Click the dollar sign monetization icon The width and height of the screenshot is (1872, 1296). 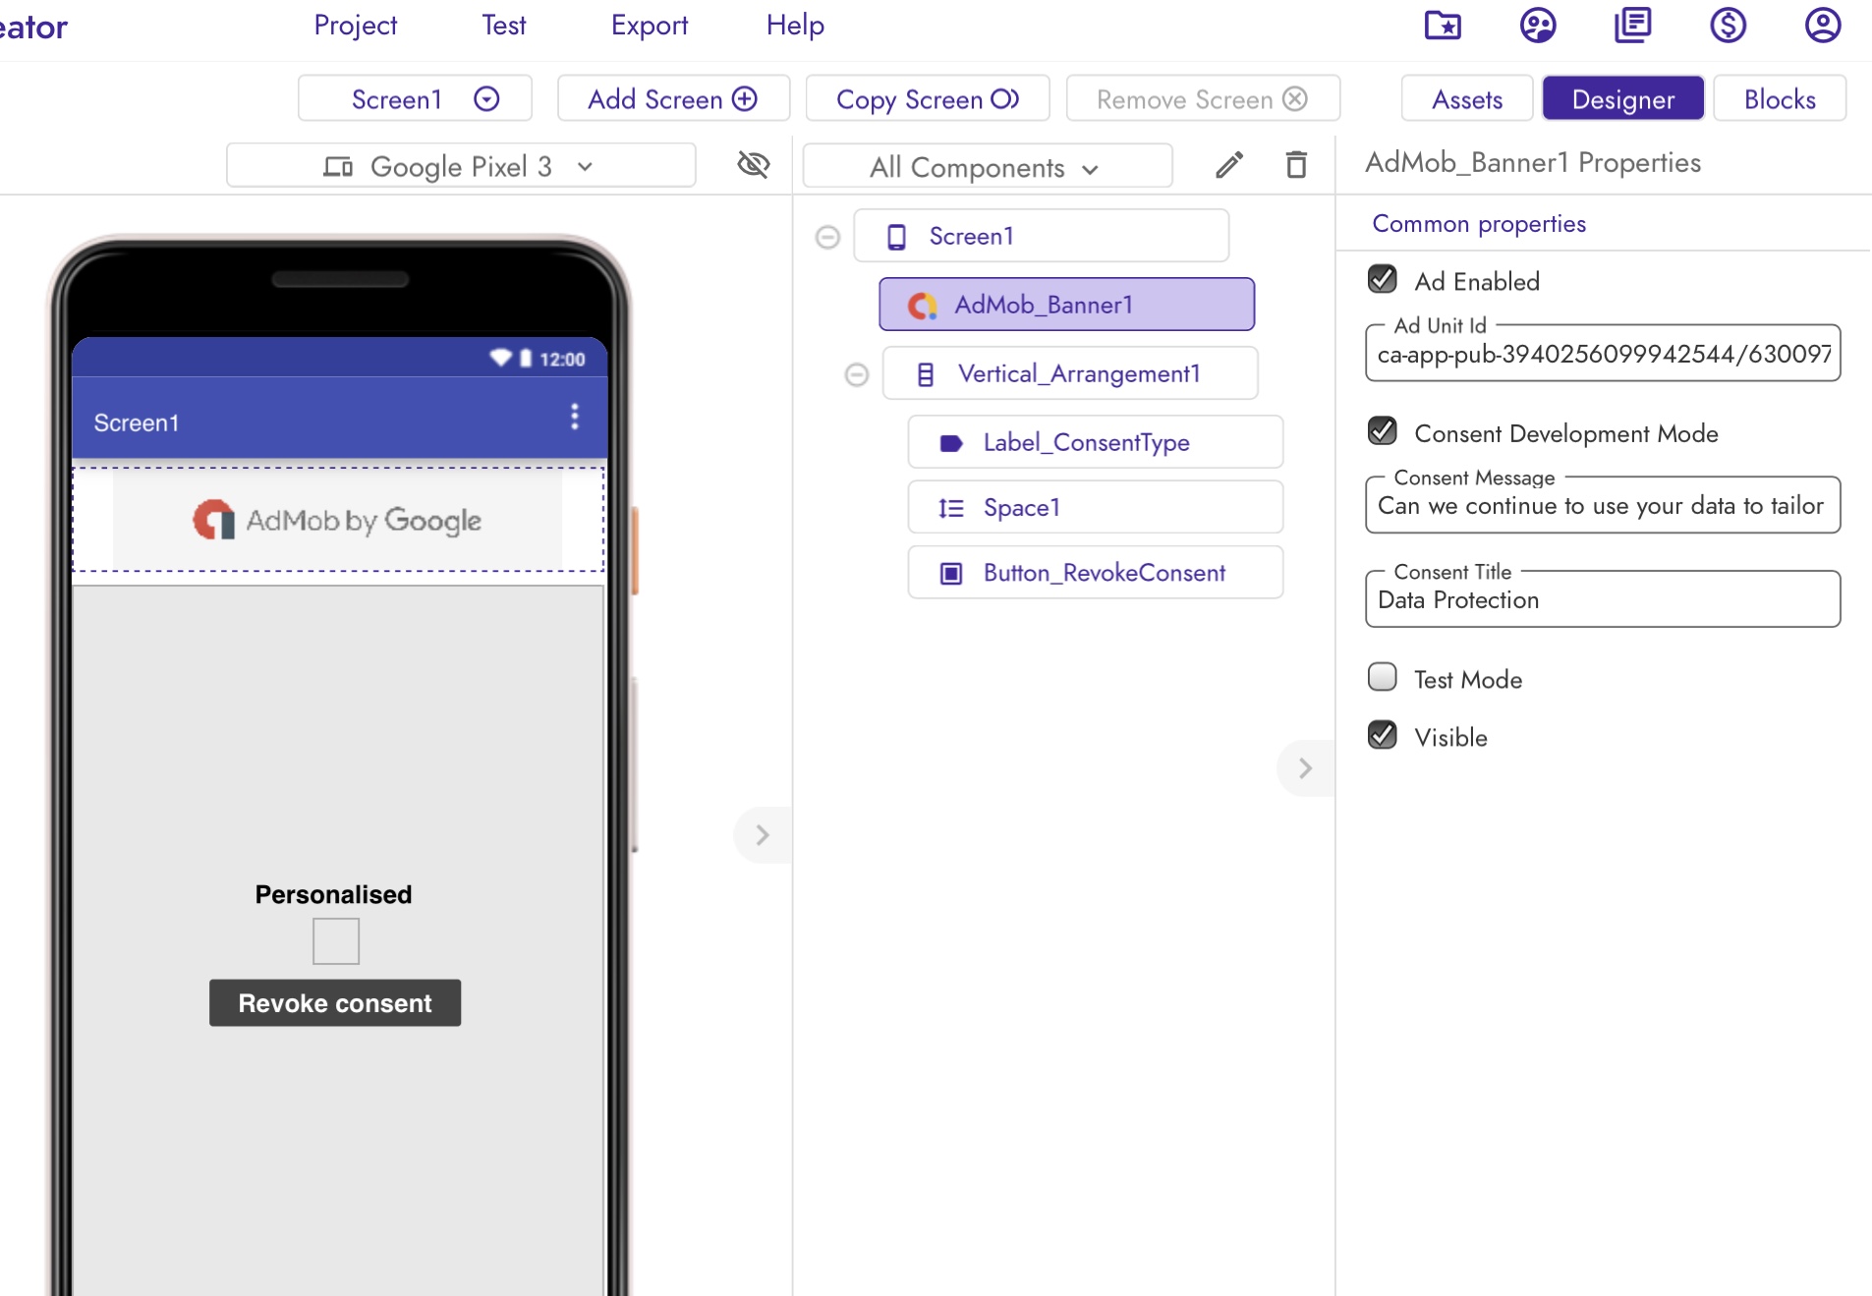(1728, 26)
